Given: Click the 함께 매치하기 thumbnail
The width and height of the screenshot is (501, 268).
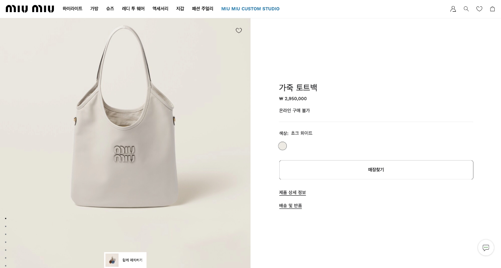Looking at the screenshot, I should click(125, 260).
